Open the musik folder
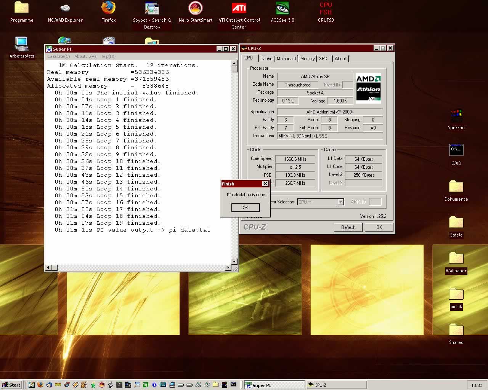Viewport: 488px width, 390px height. pyautogui.click(x=456, y=298)
